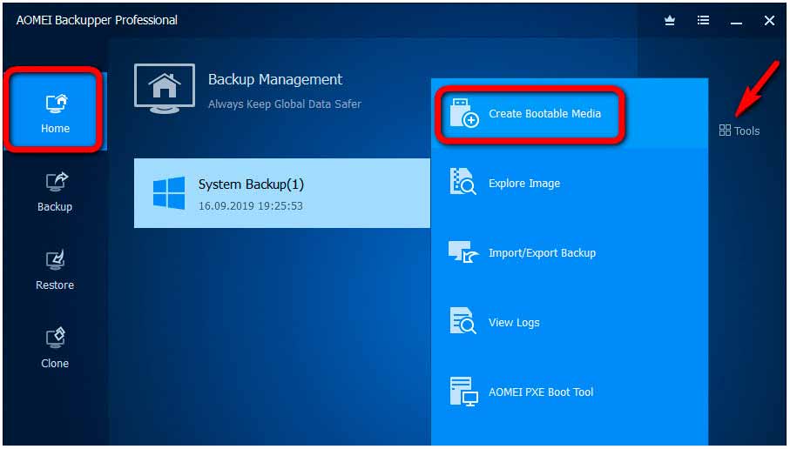Select the Restore sidebar icon
Viewport: 790px width, 449px height.
click(55, 260)
